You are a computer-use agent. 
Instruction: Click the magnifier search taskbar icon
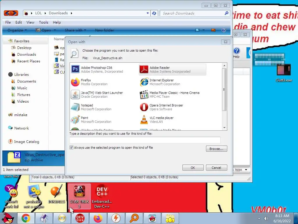[x=134, y=218]
